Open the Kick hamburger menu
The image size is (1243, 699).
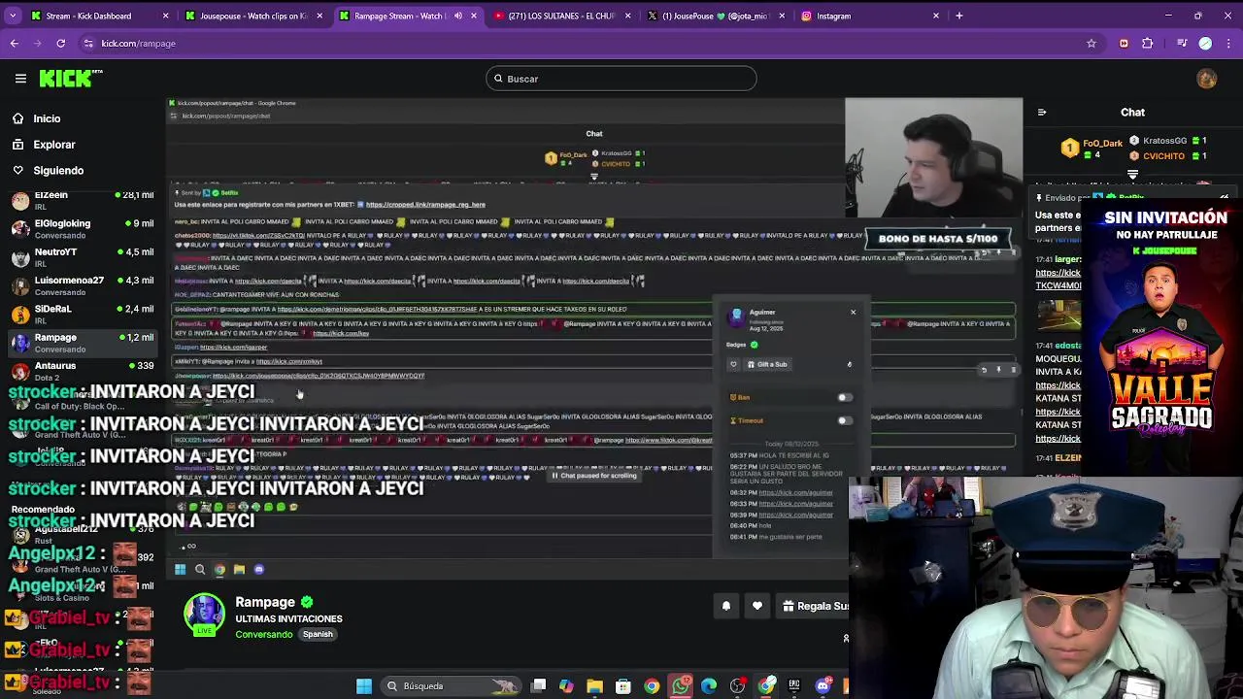pyautogui.click(x=20, y=79)
